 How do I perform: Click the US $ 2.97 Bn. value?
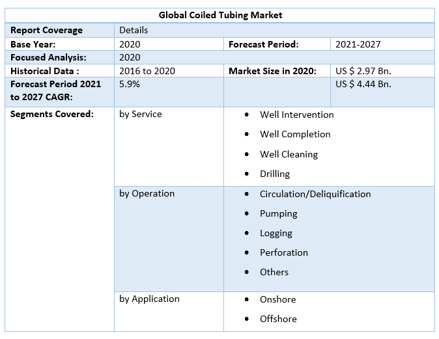point(363,70)
